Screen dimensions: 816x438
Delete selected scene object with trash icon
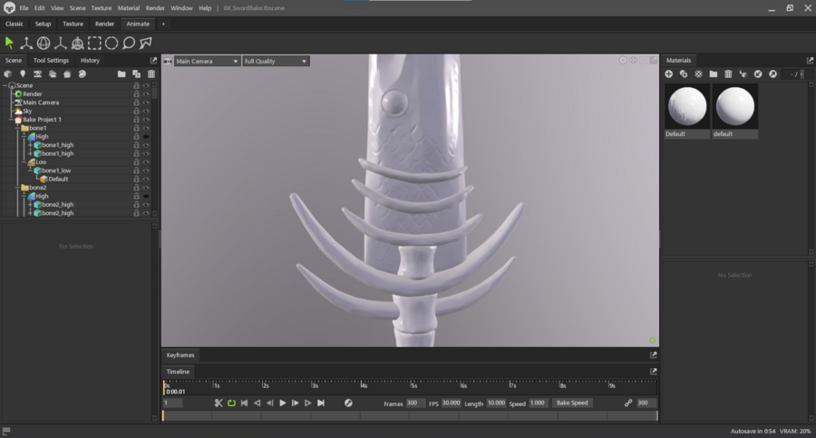[x=151, y=74]
